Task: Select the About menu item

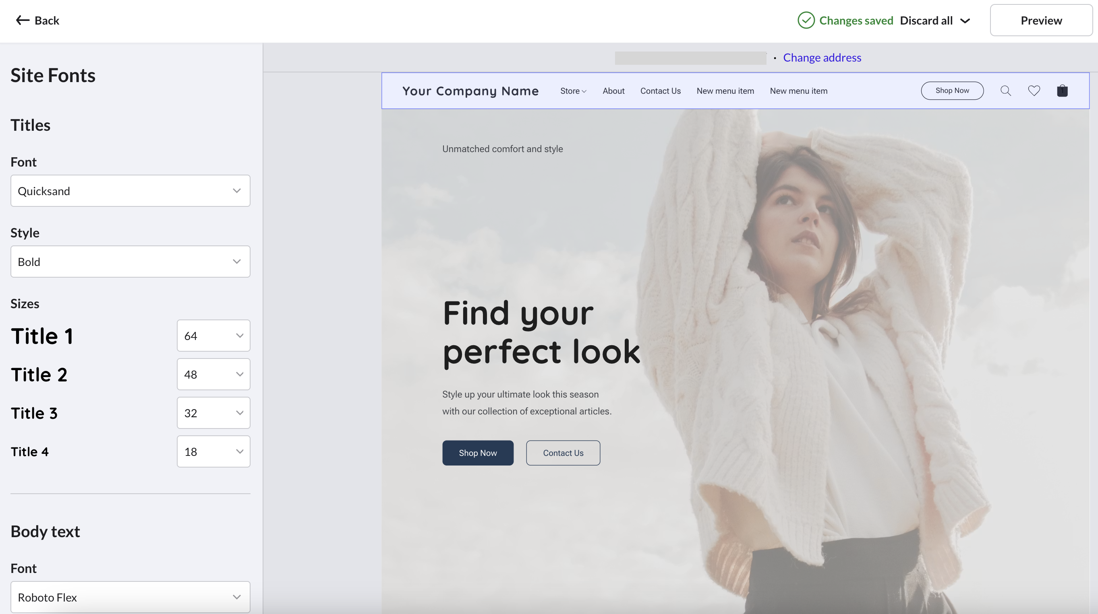Action: coord(613,91)
